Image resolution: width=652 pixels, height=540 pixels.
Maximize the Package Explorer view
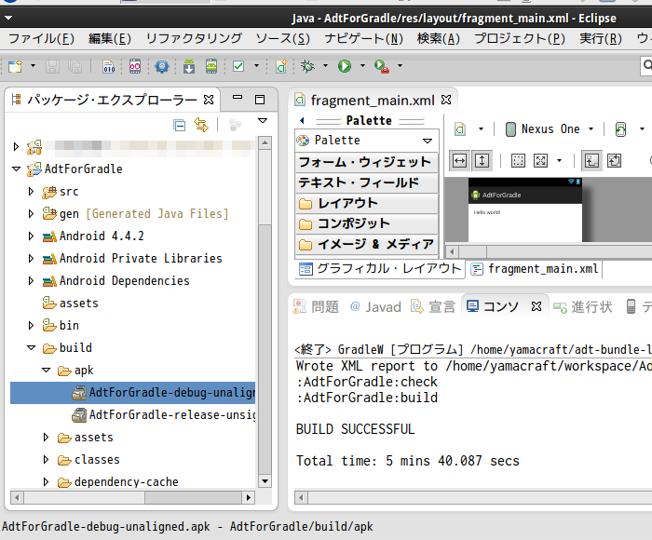260,100
